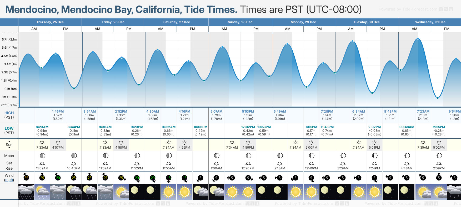Screen dimensions: 461x207
Task: Click the sunset icon above 5:02PM Wednesday
Action: pos(439,143)
